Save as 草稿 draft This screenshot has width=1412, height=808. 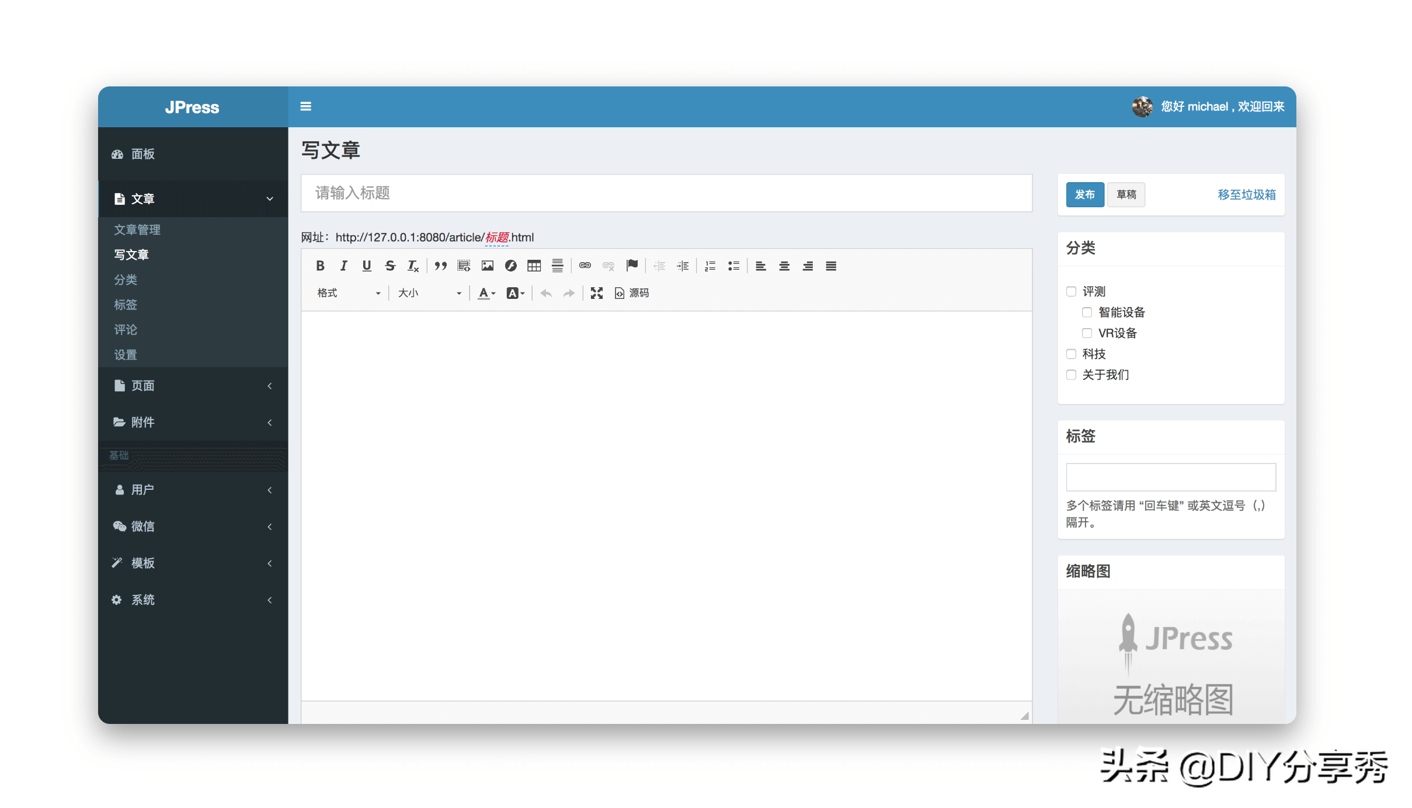click(x=1126, y=194)
